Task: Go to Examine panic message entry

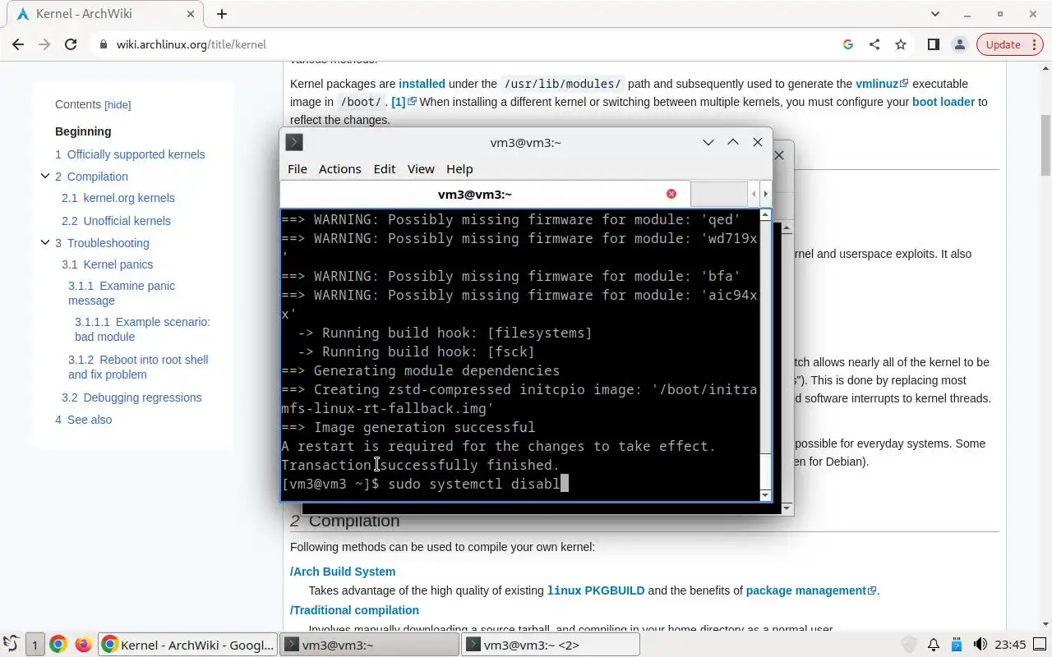Action: [122, 293]
